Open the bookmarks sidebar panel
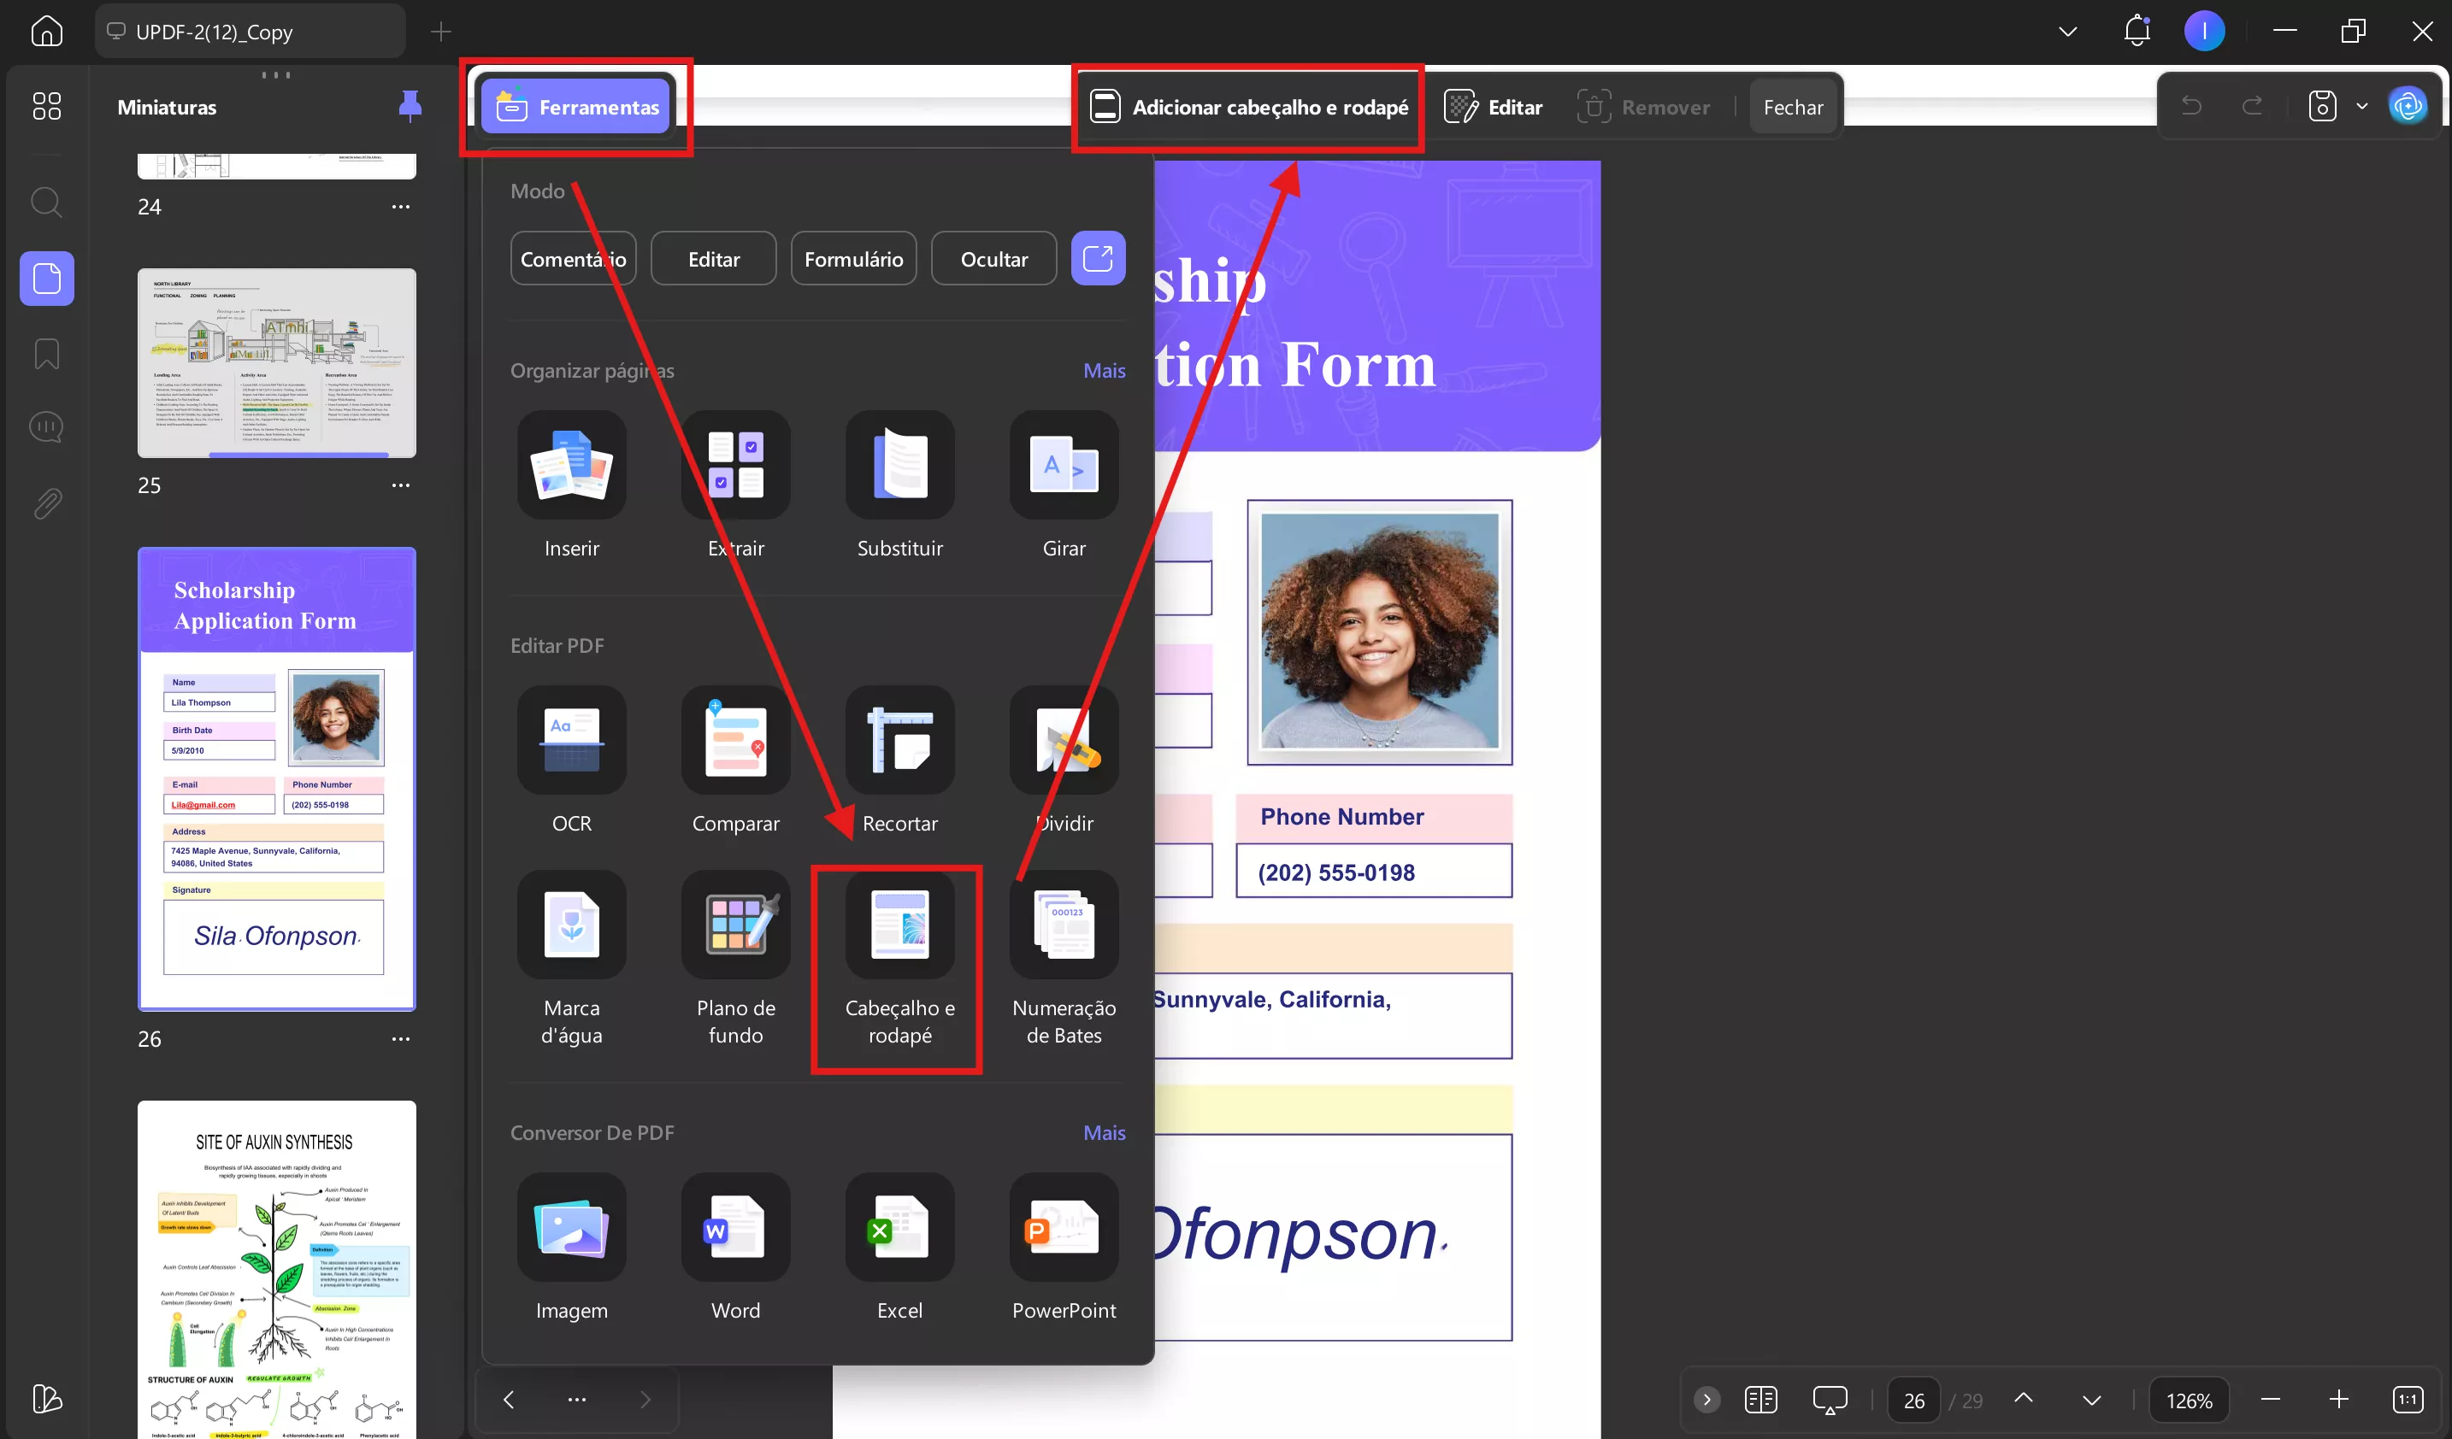This screenshot has height=1439, width=2452. (47, 354)
